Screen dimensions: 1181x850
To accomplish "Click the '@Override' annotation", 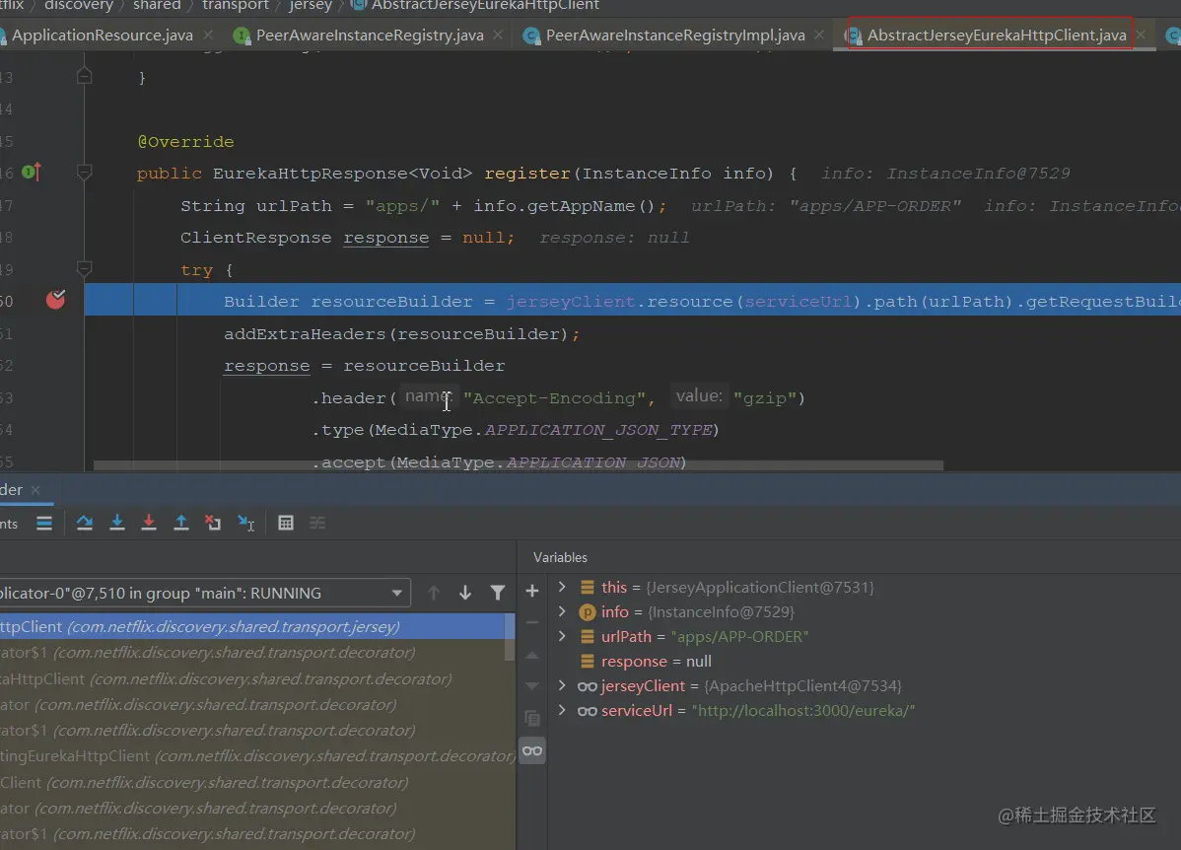I will (x=185, y=142).
